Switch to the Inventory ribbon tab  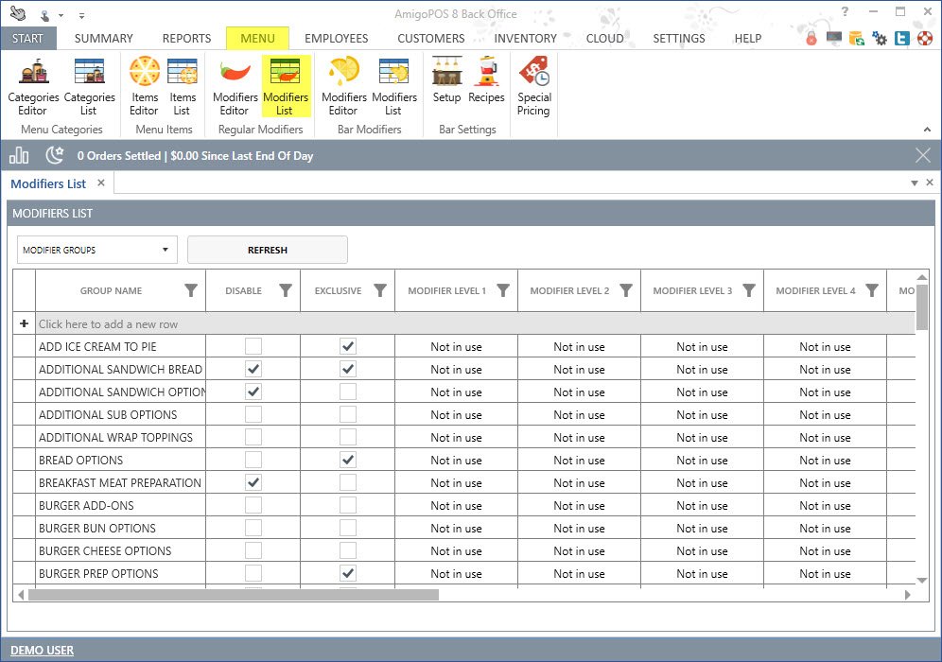525,39
